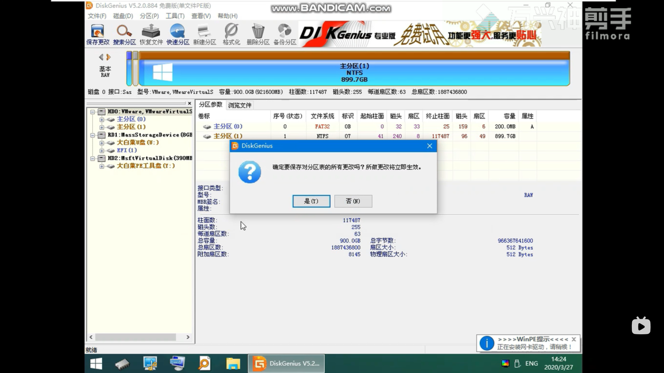Click the 新建分区 new partition icon
664x373 pixels.
pyautogui.click(x=204, y=35)
